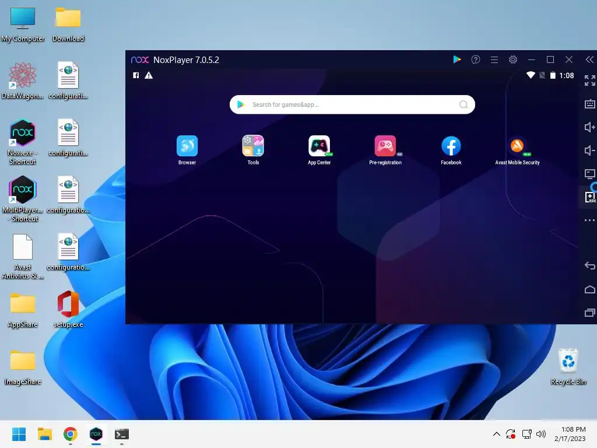The width and height of the screenshot is (597, 448).
Task: Decrease volume using Nox sidebar icon
Action: (589, 150)
